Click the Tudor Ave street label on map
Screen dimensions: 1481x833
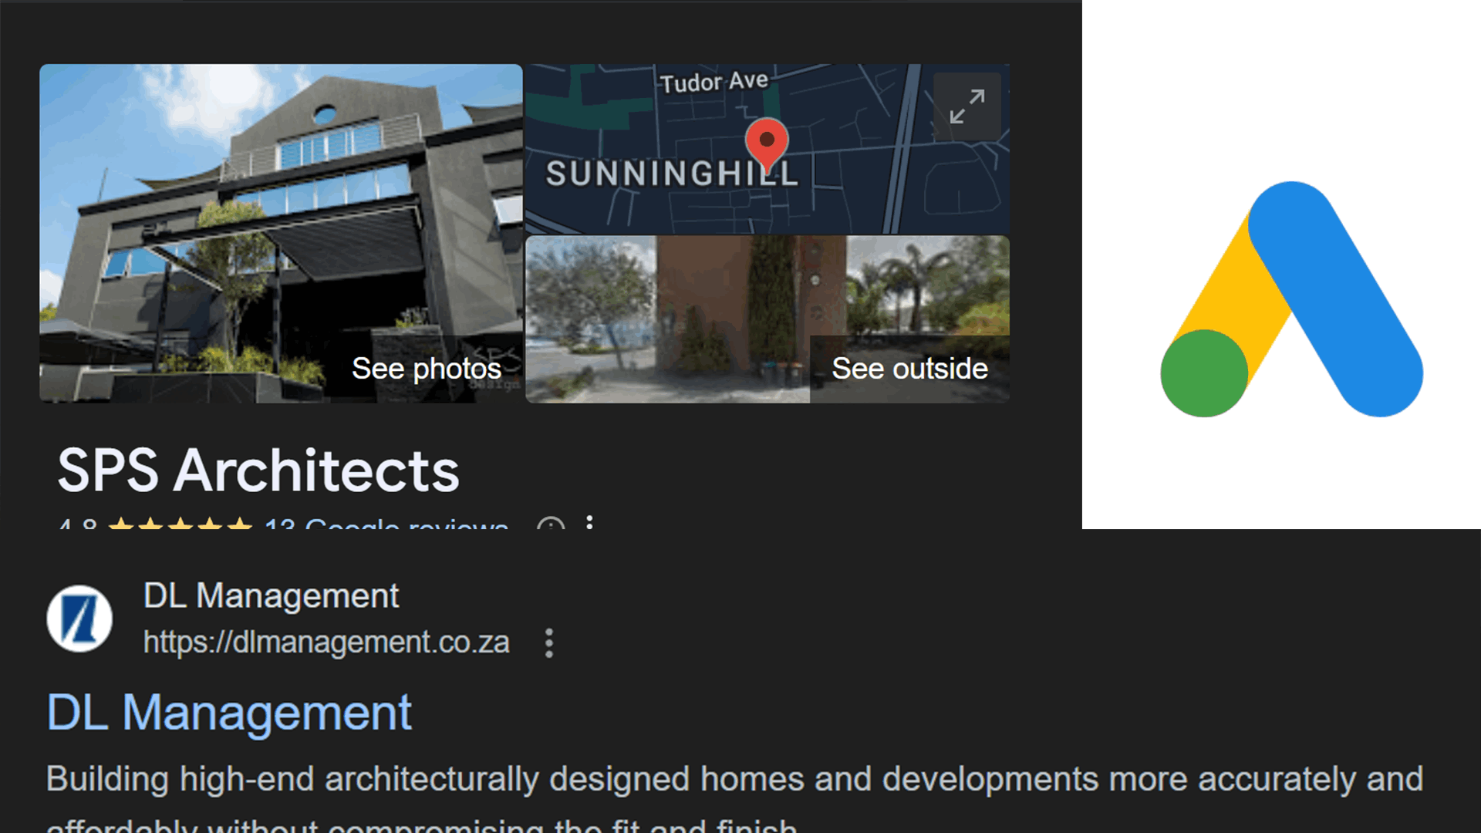click(x=714, y=82)
